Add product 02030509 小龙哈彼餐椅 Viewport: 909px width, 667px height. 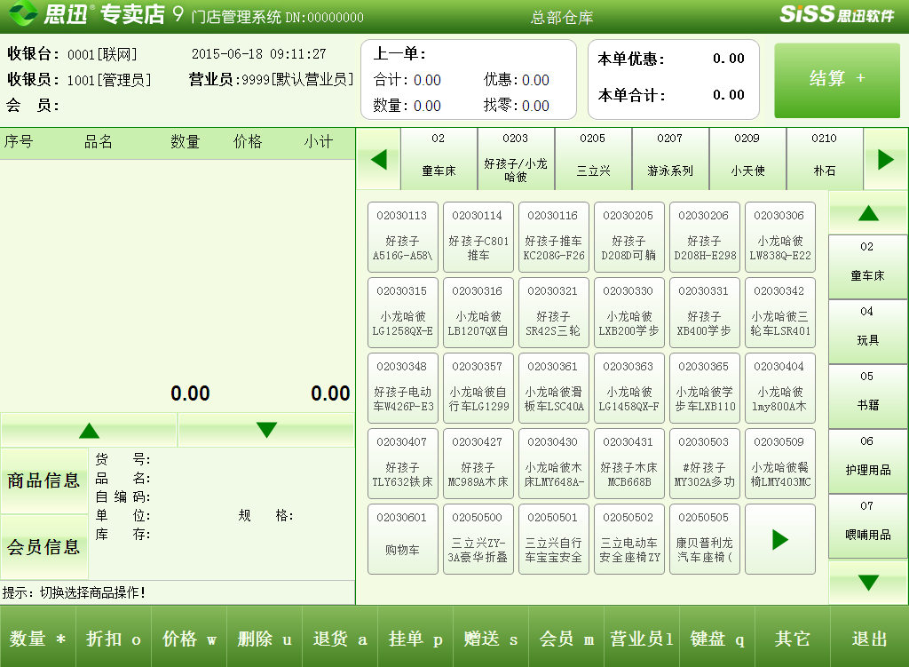tap(780, 463)
